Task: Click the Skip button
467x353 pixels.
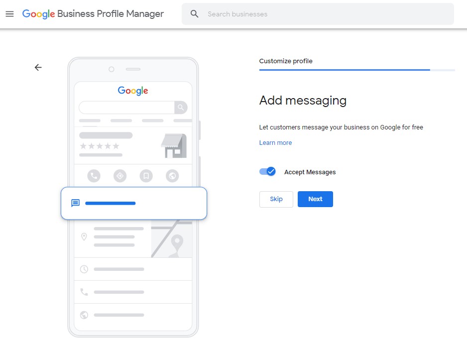Action: (276, 199)
